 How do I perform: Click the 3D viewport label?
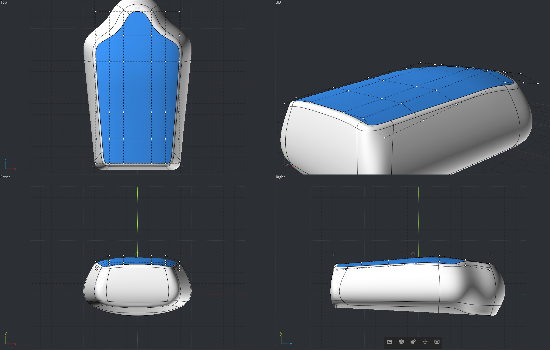click(x=278, y=2)
